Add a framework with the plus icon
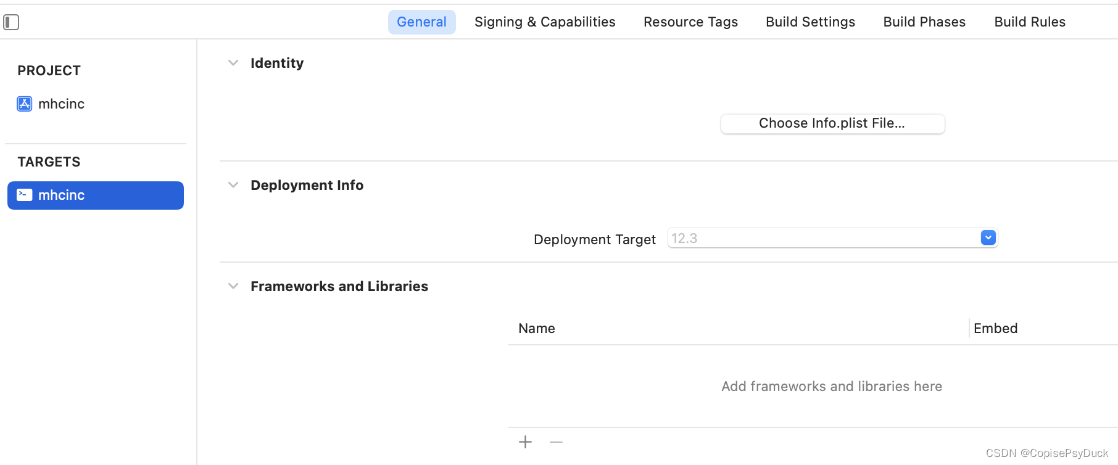Screen dimensions: 1118x465 pos(525,442)
